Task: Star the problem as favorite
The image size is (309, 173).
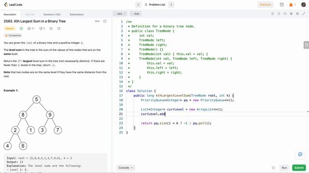Action: 51,28
